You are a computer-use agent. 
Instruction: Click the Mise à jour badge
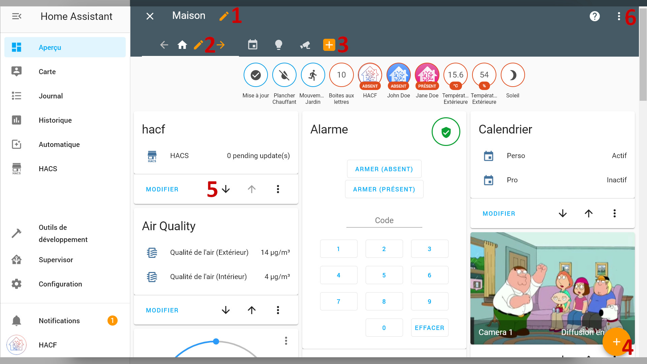(x=256, y=75)
